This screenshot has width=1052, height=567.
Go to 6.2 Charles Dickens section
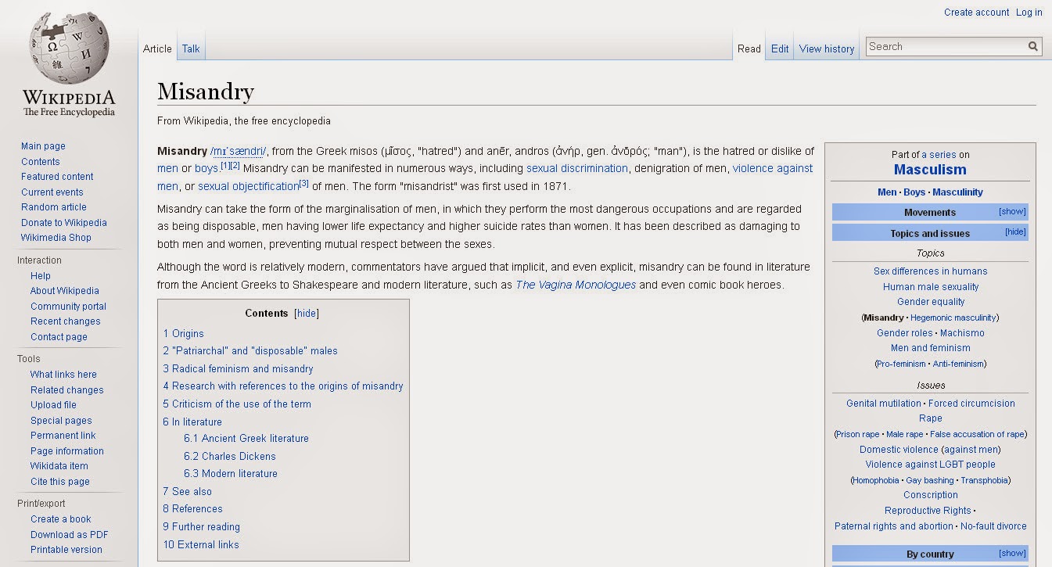(230, 456)
